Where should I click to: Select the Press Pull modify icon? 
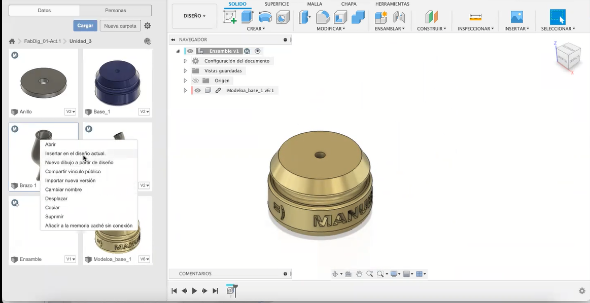pos(305,17)
